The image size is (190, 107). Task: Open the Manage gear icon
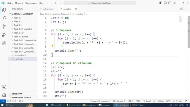pyautogui.click(x=4, y=95)
